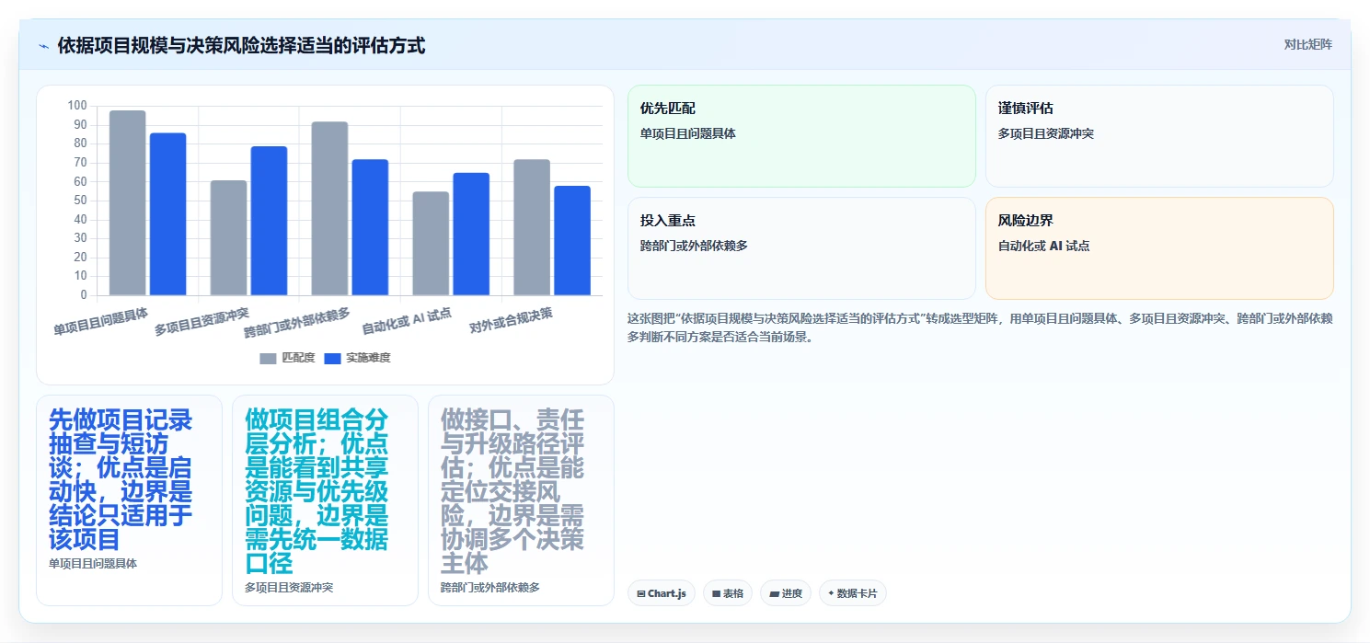
Task: Click 单项目且问题具体 caption under blue card
Action: tap(93, 563)
